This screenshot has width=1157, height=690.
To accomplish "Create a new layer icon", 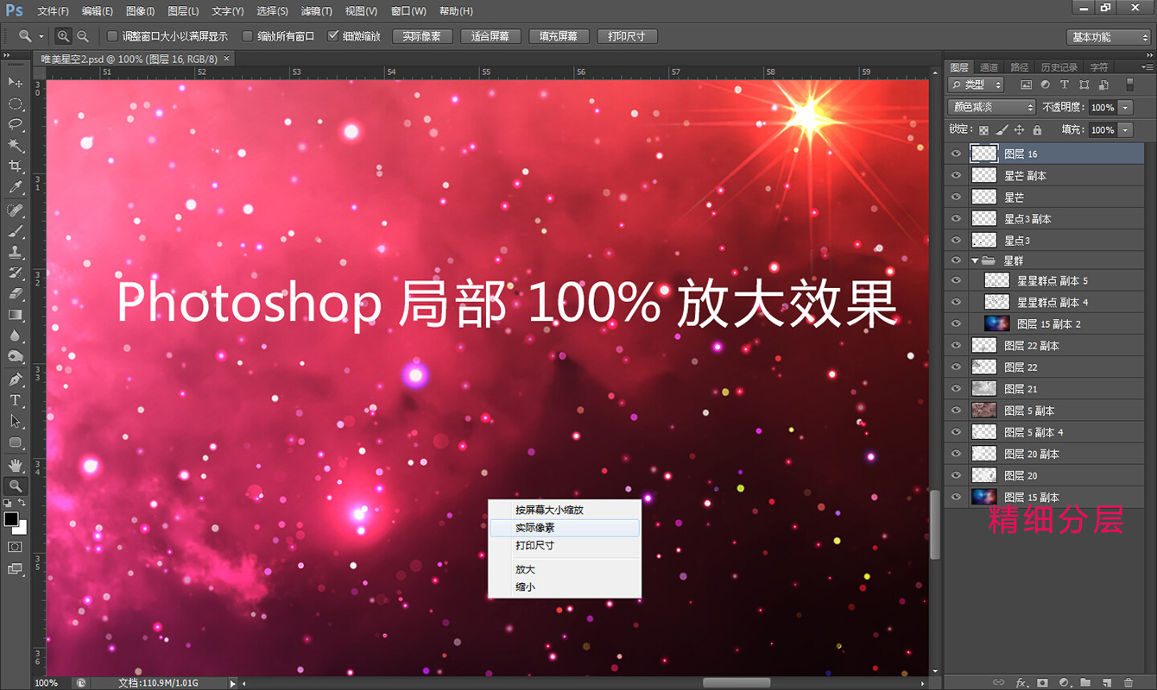I will (x=1108, y=682).
